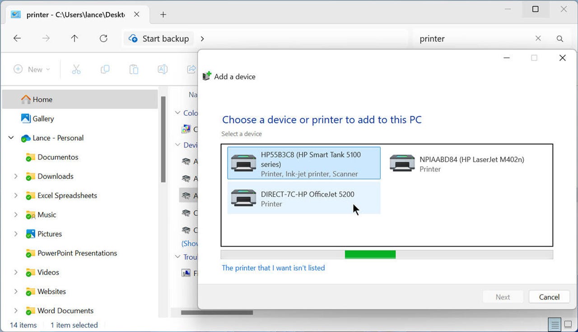The height and width of the screenshot is (332, 578).
Task: Select the DIRECT-7C-HP OfficeJet 5200 printer
Action: pyautogui.click(x=304, y=198)
